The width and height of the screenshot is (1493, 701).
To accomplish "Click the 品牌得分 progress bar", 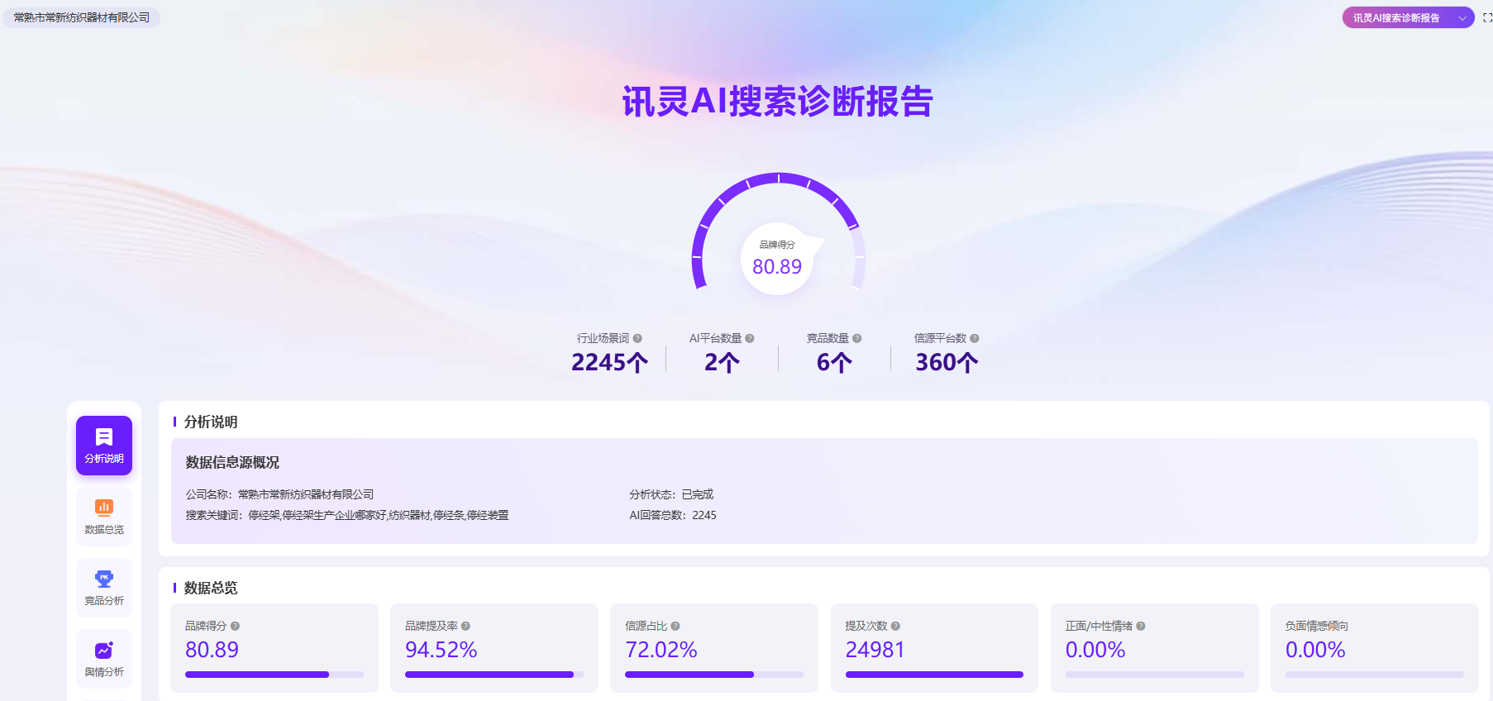I will (274, 675).
